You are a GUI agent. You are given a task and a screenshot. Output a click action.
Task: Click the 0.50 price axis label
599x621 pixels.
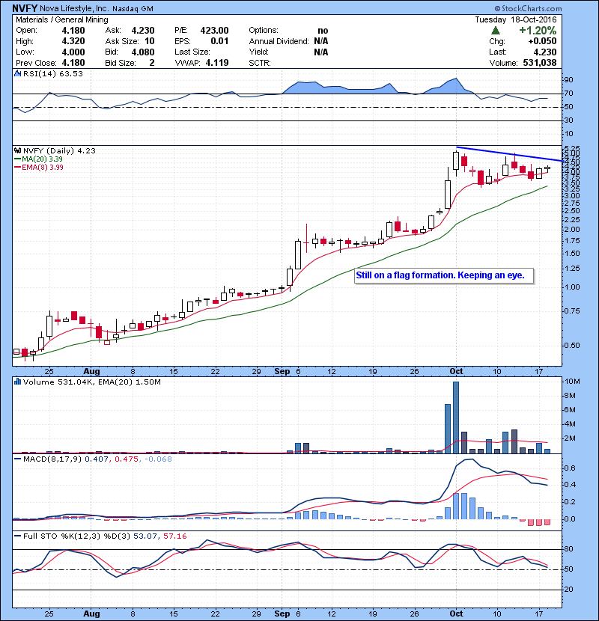coord(571,346)
